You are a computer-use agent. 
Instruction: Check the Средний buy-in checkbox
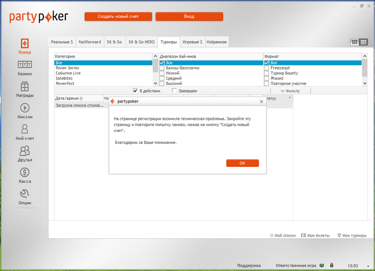click(x=162, y=78)
